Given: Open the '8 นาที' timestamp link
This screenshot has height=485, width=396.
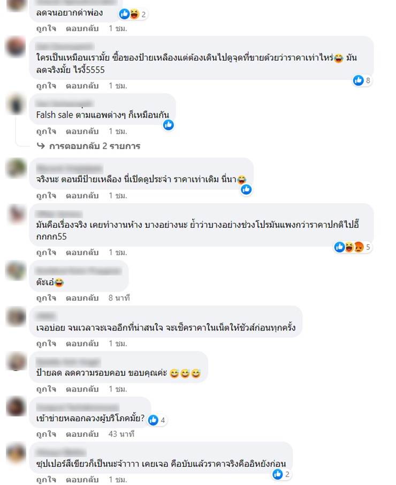Looking at the screenshot, I should pyautogui.click(x=119, y=298).
